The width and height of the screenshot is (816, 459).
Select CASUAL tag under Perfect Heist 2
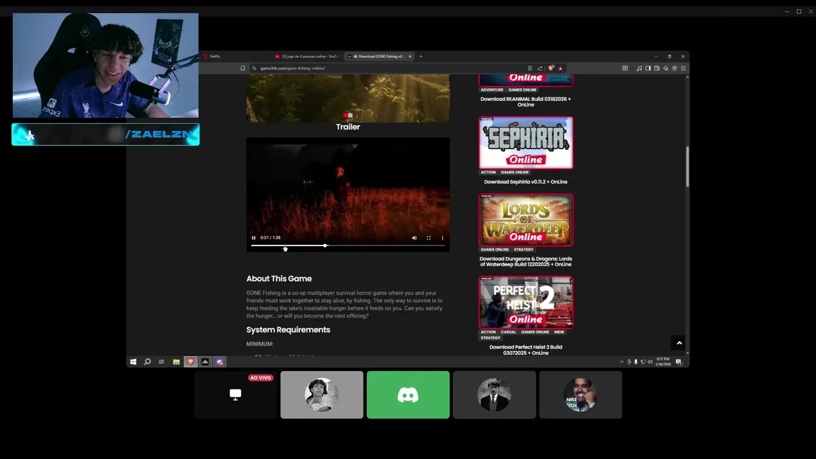point(508,332)
